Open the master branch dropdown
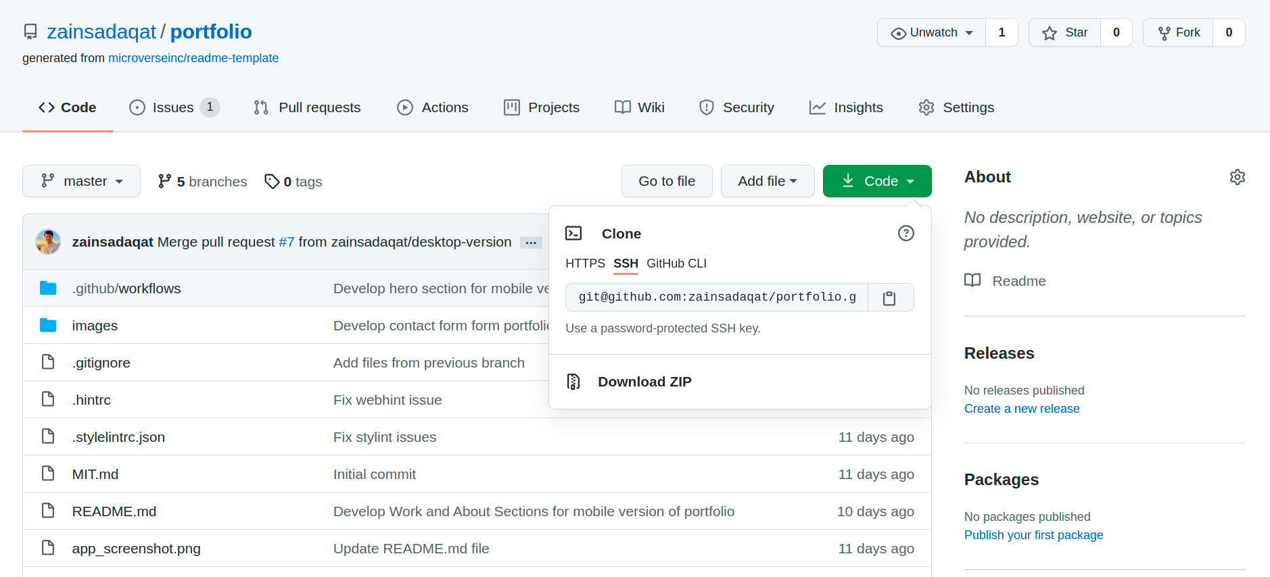The image size is (1270, 577). [81, 181]
